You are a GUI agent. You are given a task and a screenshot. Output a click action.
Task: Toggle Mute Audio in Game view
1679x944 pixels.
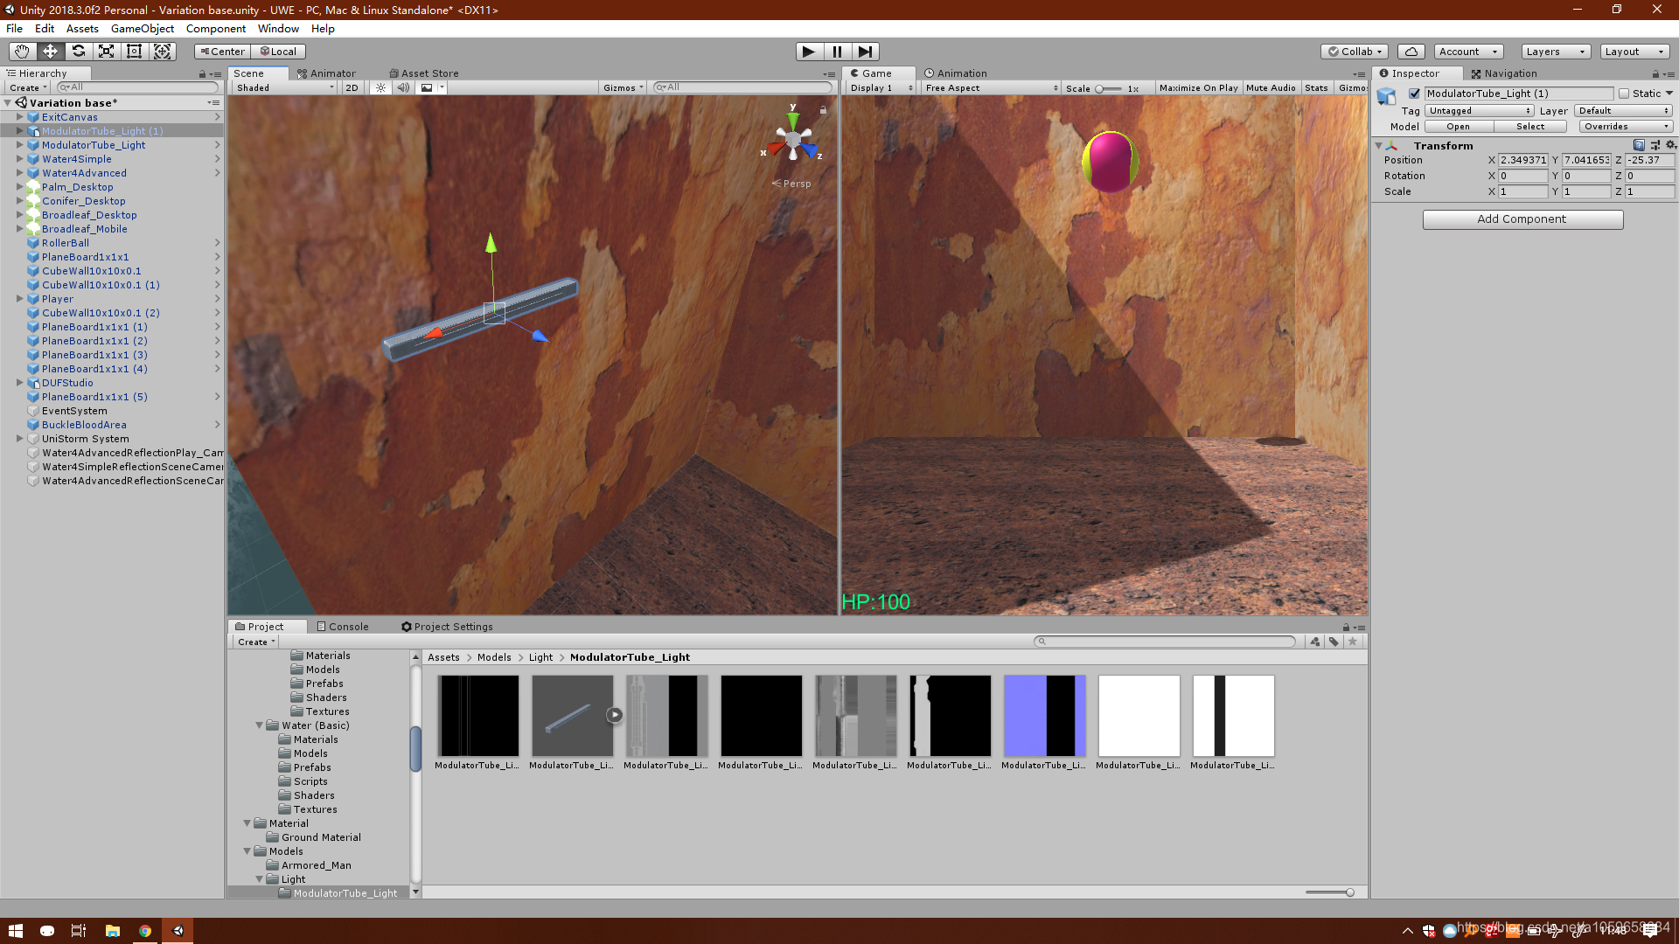click(1271, 87)
